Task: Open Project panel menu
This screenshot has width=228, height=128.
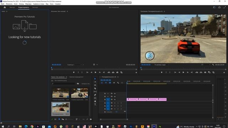Action: [x=66, y=77]
